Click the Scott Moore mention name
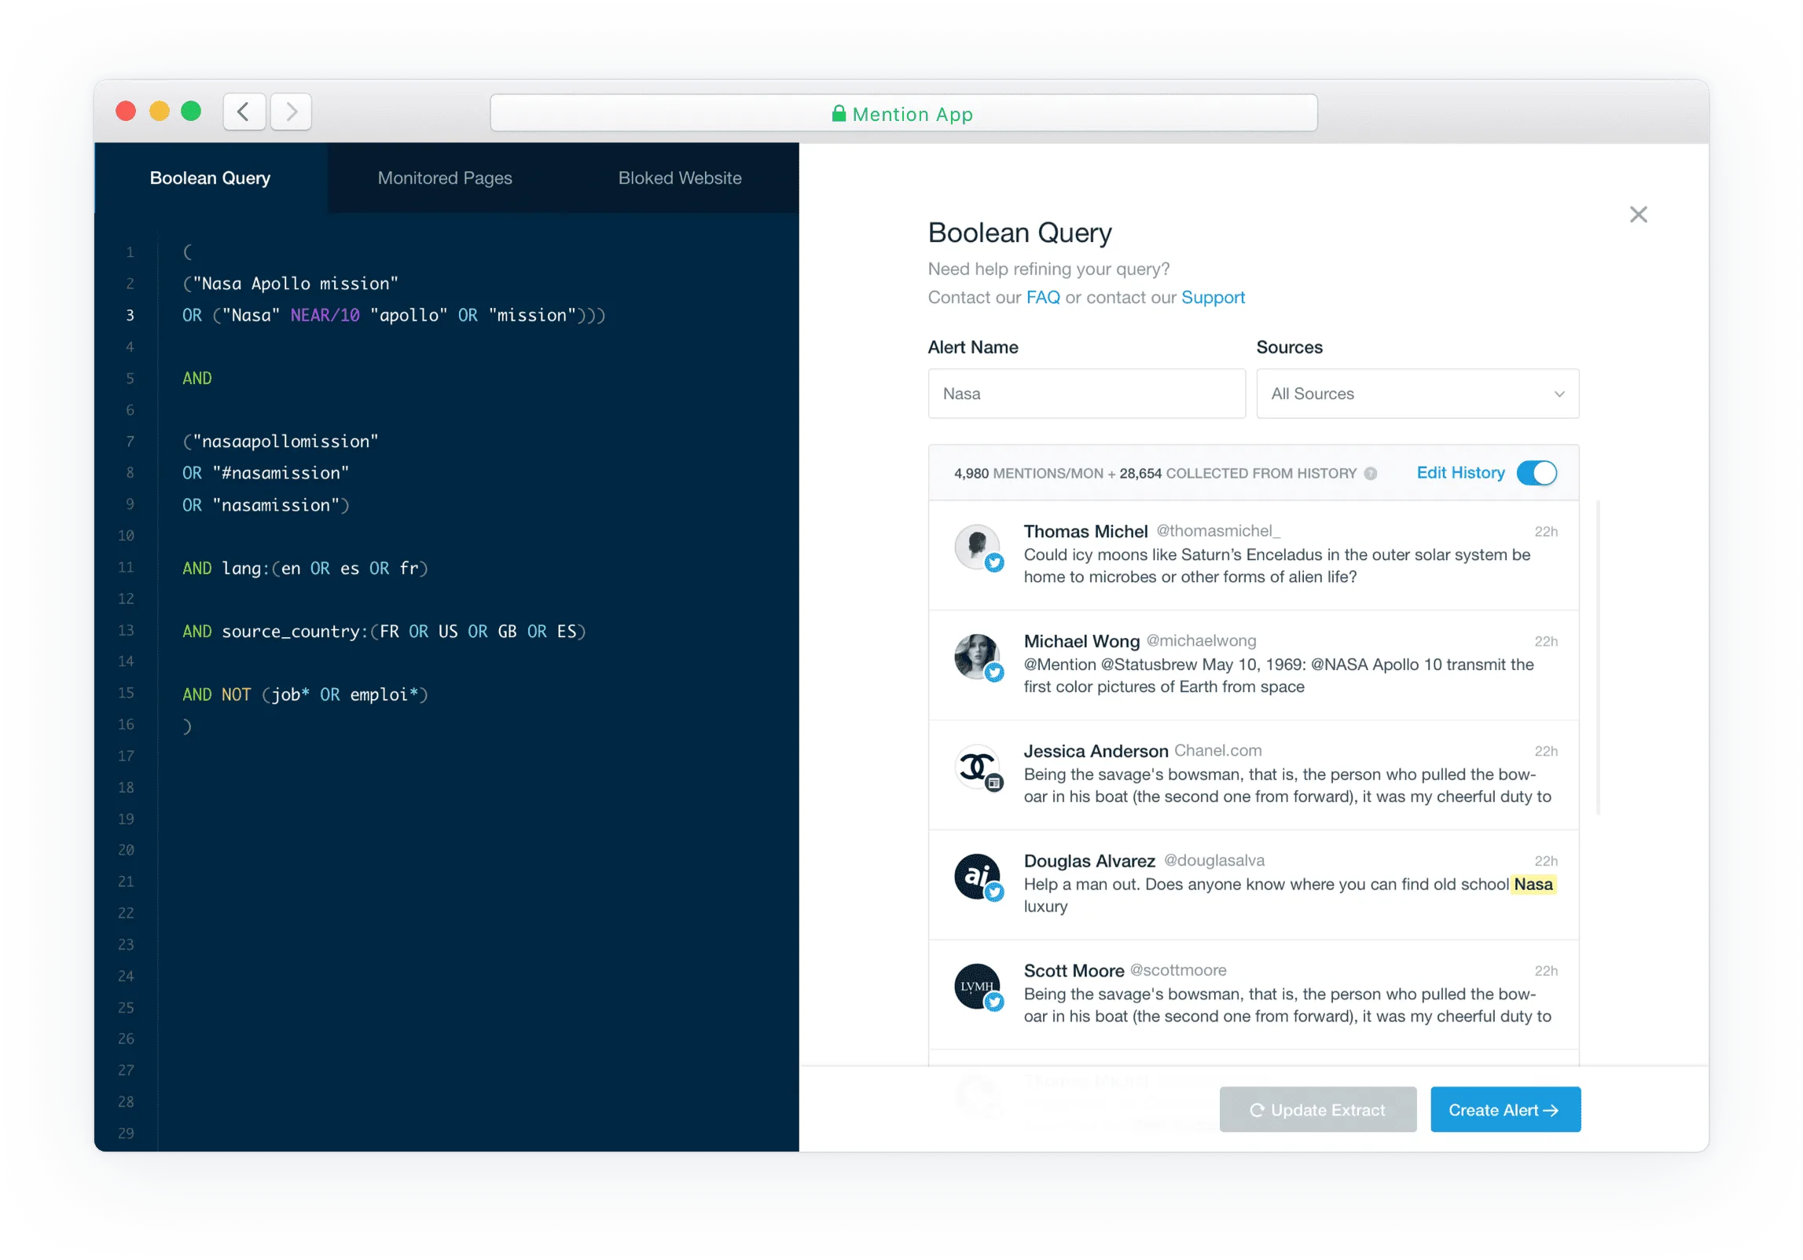The width and height of the screenshot is (1803, 1260). click(1074, 972)
